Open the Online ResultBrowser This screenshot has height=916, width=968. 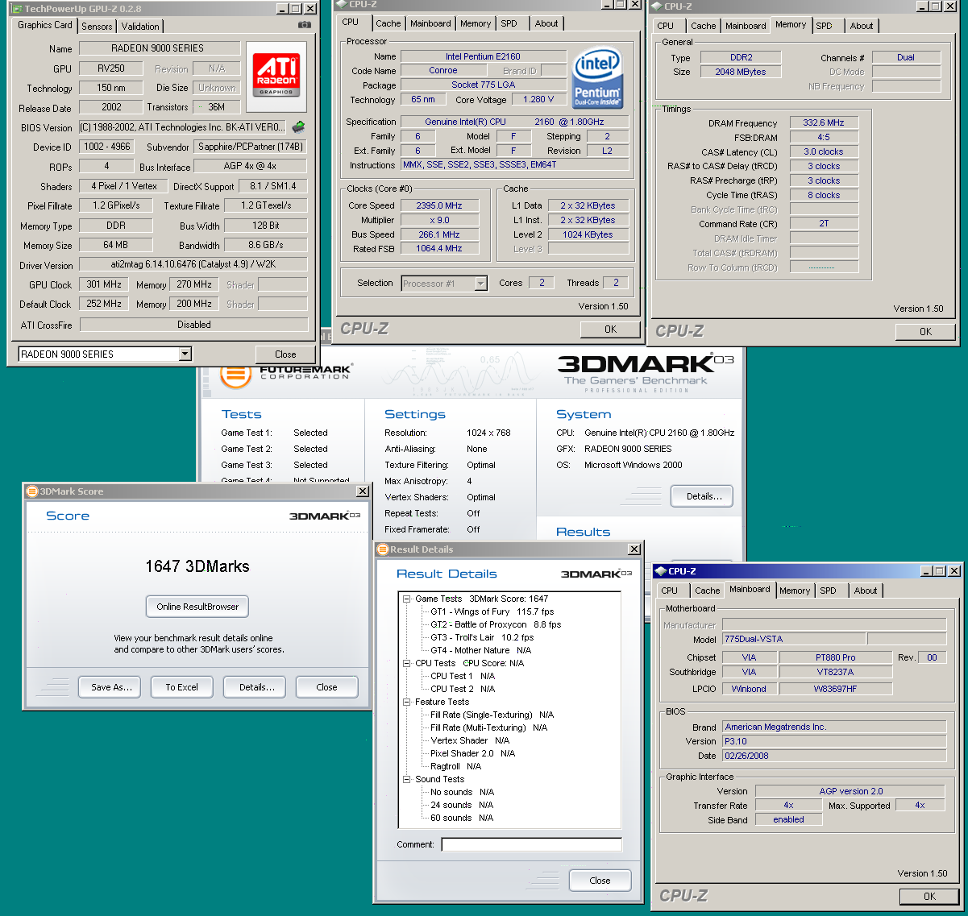[197, 607]
